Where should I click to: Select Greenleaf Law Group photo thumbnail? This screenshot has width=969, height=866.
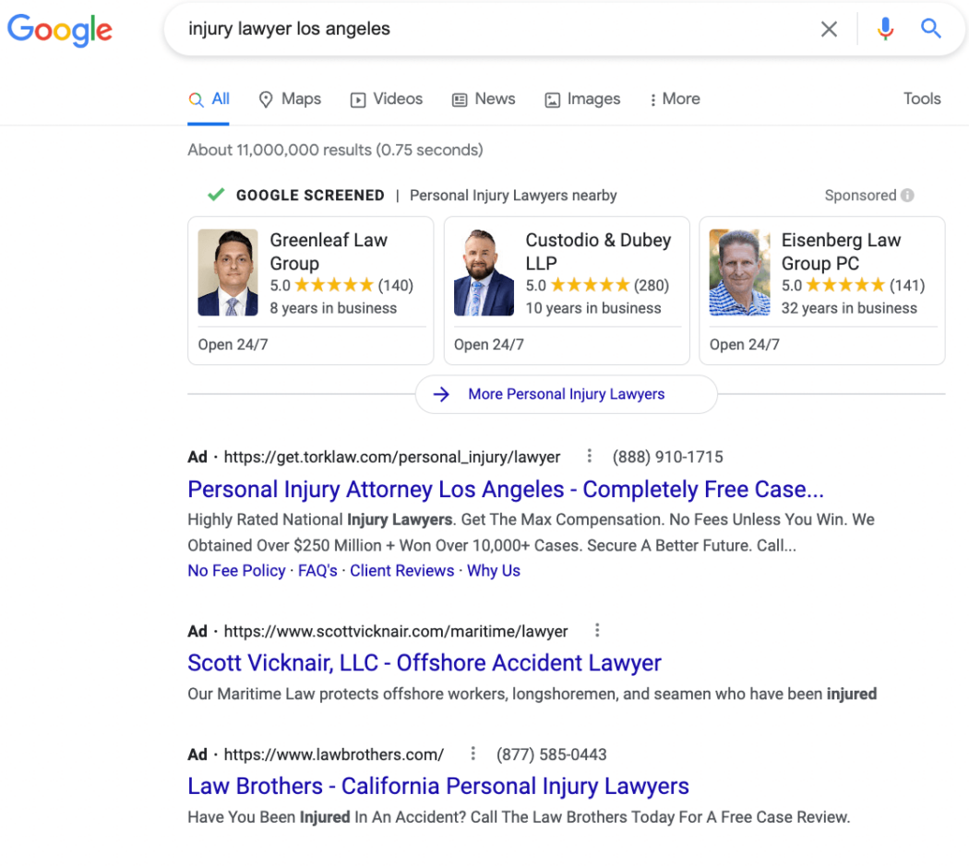coord(227,272)
